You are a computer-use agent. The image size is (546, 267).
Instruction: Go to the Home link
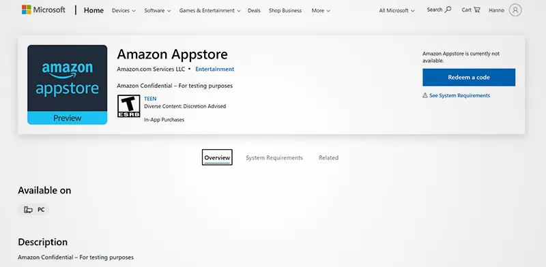[94, 10]
